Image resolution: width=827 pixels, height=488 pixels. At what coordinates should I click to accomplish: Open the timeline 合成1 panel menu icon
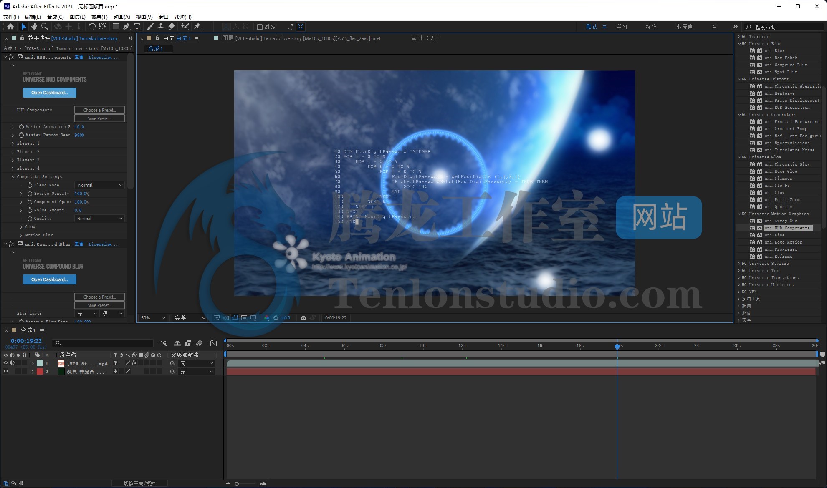pos(42,330)
